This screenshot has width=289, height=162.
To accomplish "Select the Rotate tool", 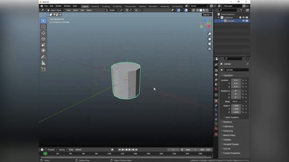I will click(x=43, y=39).
